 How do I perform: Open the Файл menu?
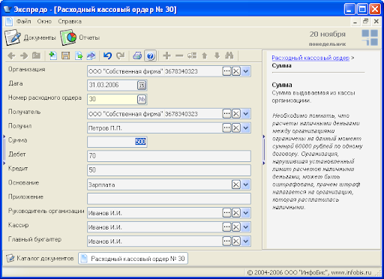pyautogui.click(x=24, y=22)
